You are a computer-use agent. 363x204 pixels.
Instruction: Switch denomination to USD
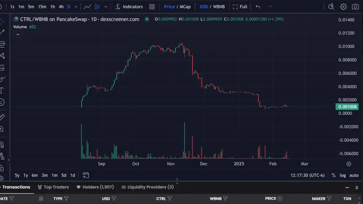204,7
